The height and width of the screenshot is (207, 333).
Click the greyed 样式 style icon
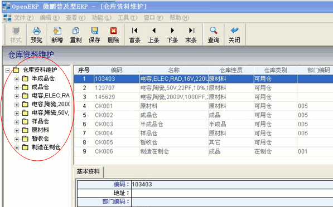tap(16, 31)
